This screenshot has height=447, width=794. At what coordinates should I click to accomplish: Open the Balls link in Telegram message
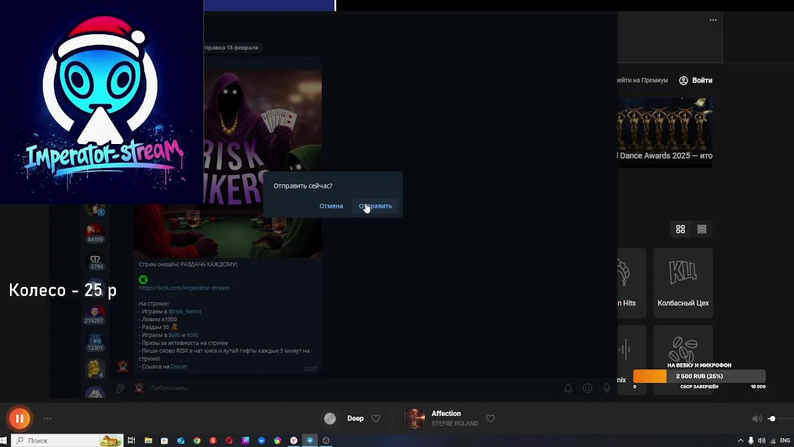[x=174, y=335]
